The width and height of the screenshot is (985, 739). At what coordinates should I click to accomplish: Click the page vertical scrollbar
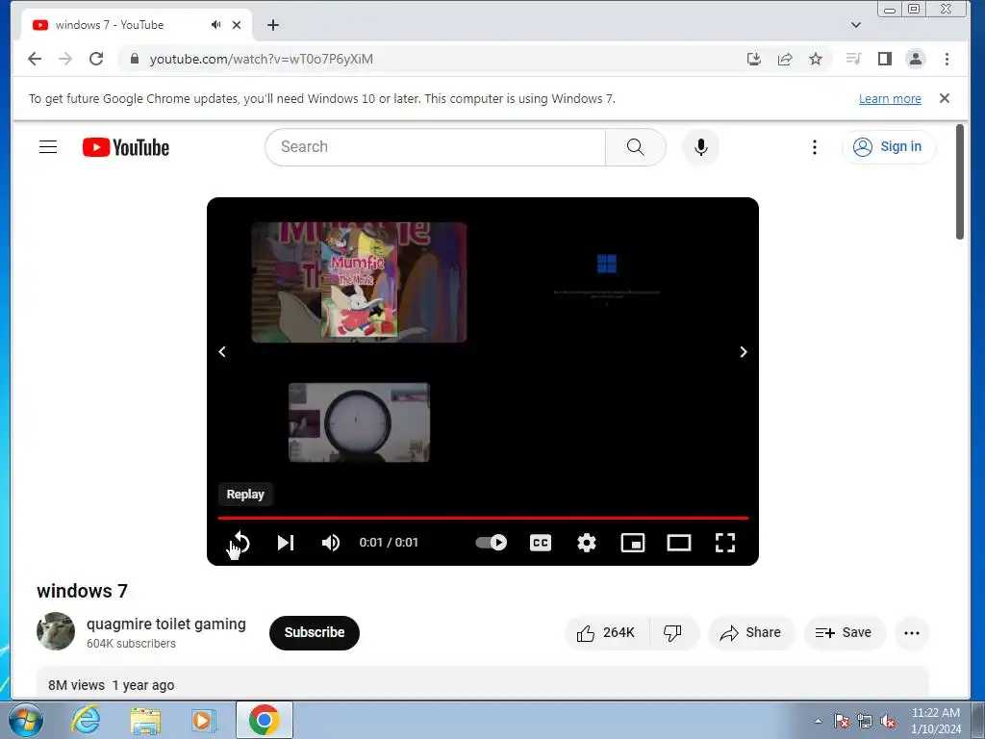point(960,182)
